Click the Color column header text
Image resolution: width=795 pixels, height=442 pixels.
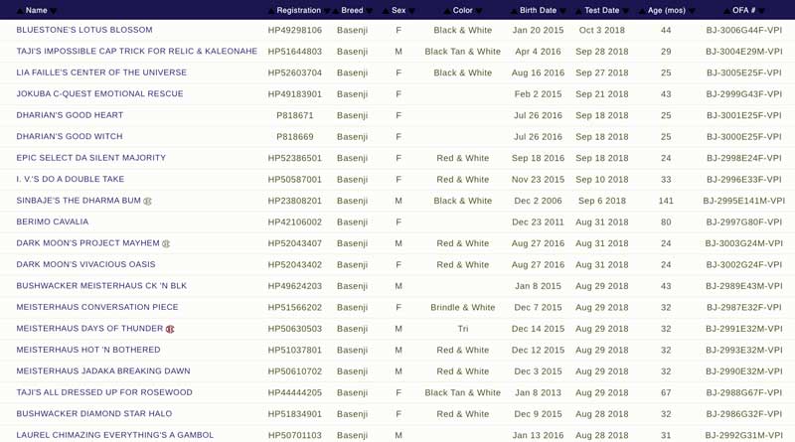pos(462,10)
